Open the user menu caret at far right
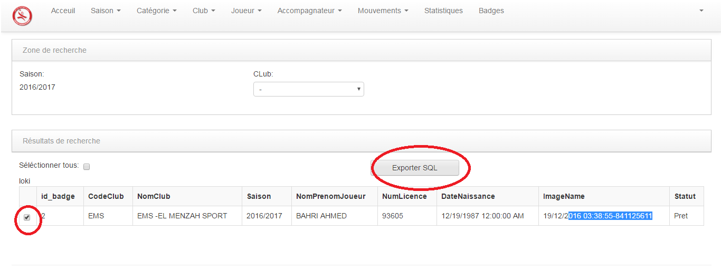The width and height of the screenshot is (721, 269). point(701,11)
